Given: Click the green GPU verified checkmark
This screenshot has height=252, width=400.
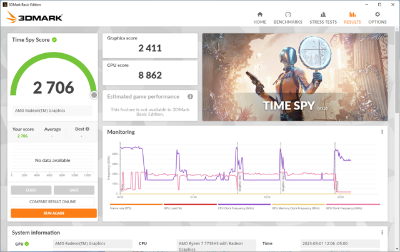Looking at the screenshot, I should pyautogui.click(x=27, y=244).
